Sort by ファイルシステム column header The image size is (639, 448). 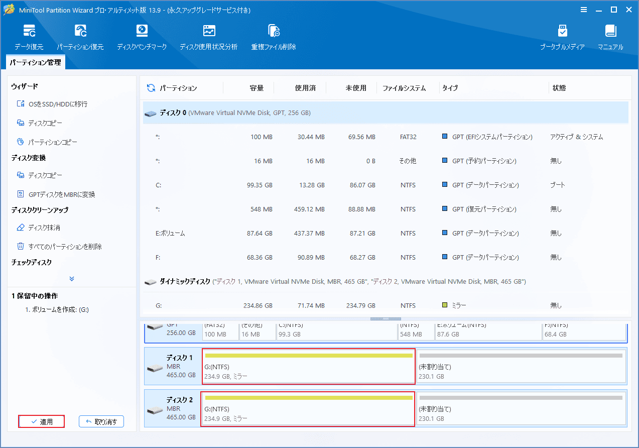404,88
